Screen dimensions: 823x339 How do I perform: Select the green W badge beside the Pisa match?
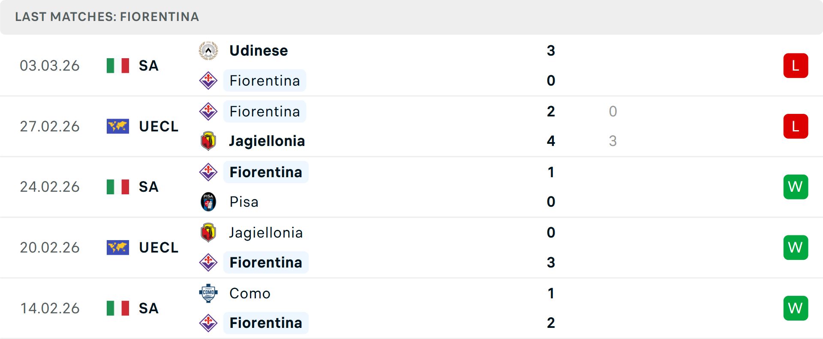(x=796, y=187)
